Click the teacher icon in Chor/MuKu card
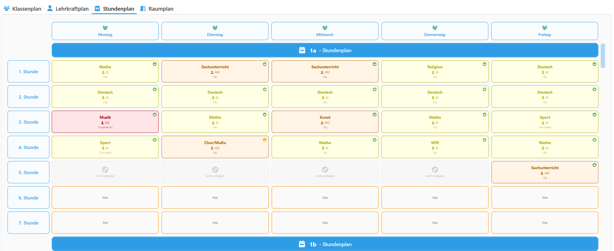This screenshot has height=251, width=614. click(x=212, y=148)
